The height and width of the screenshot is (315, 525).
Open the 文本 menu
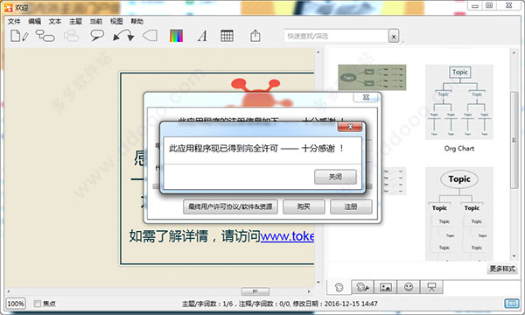55,21
